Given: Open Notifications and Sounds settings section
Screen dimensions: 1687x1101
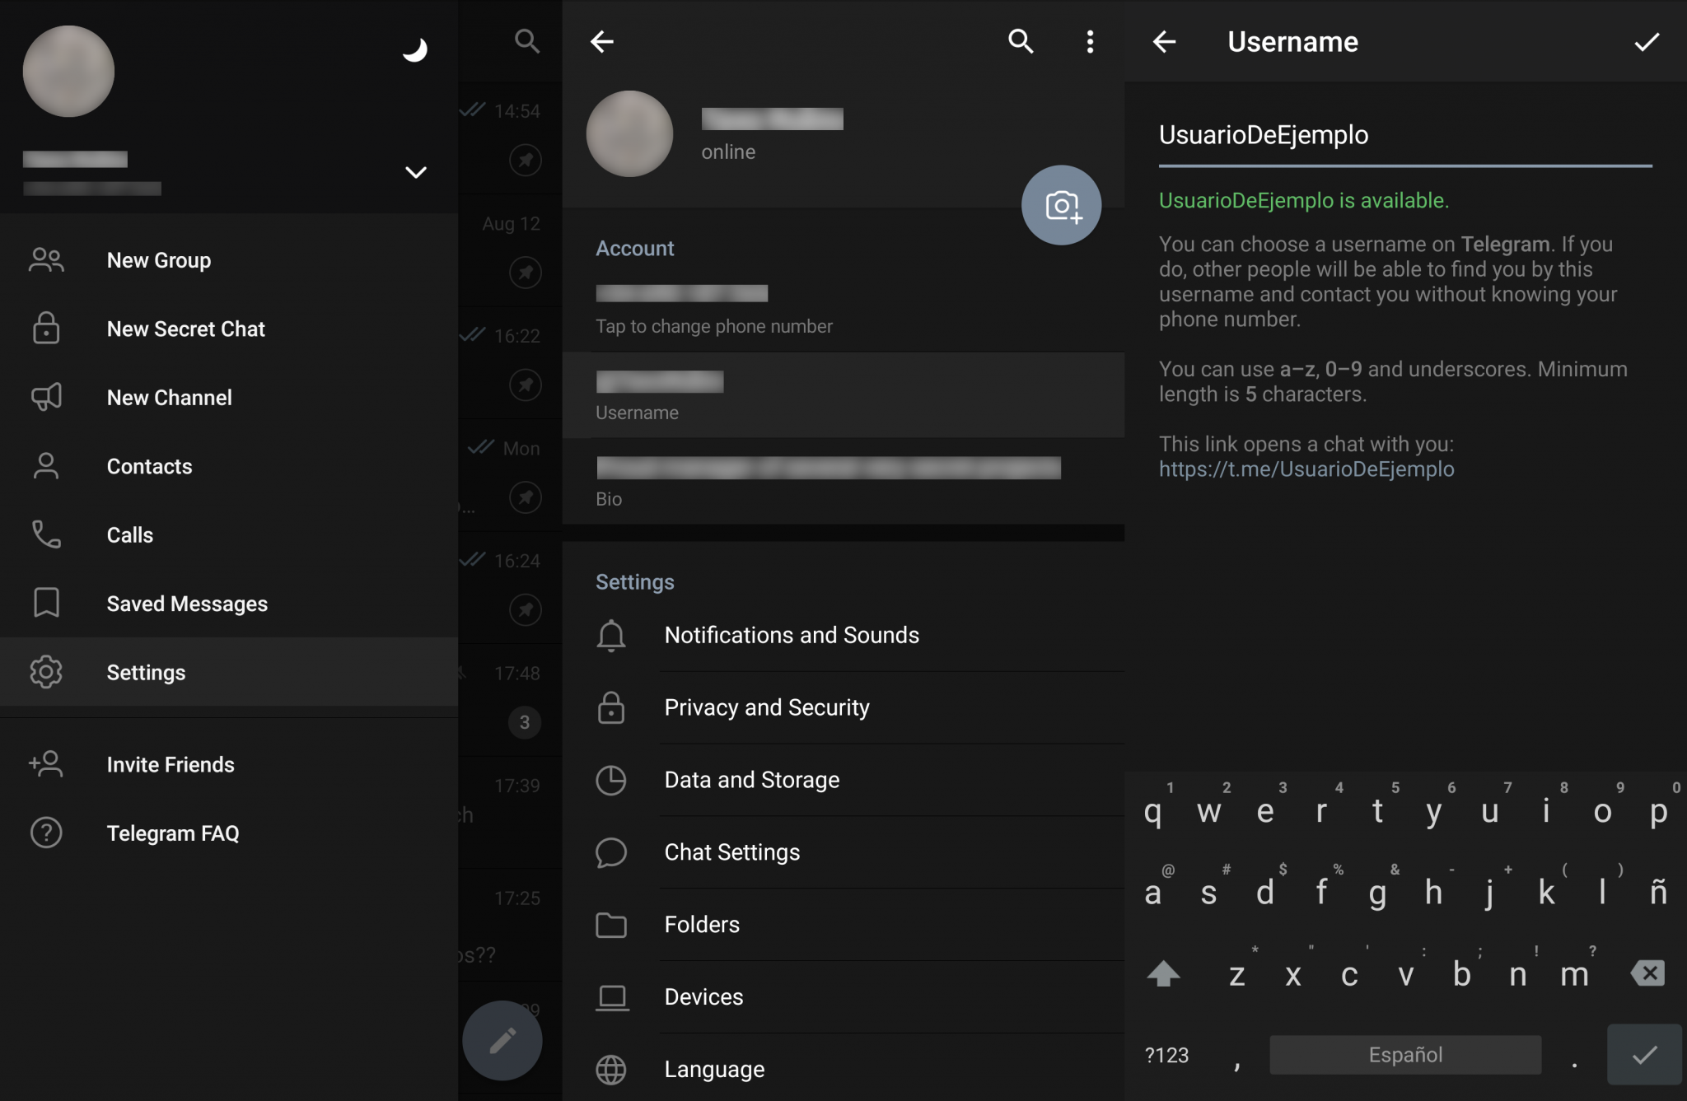Looking at the screenshot, I should tap(791, 637).
